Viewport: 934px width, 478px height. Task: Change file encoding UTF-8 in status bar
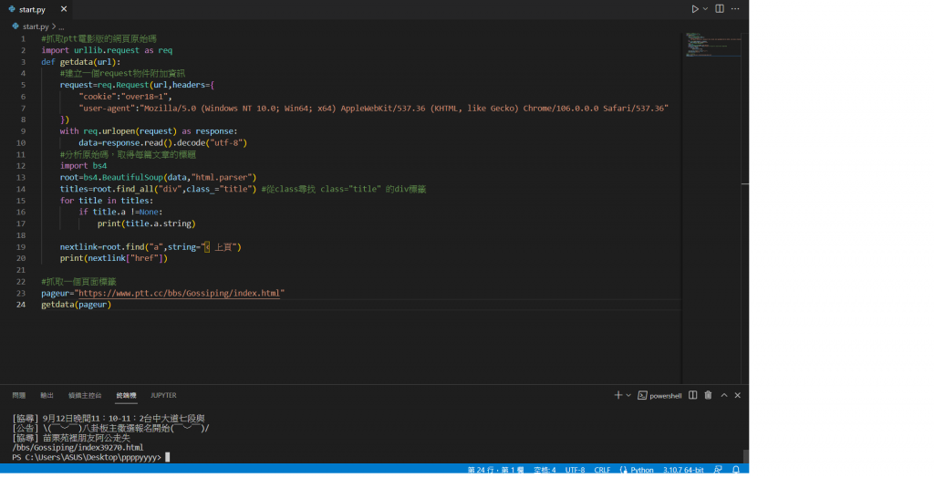coord(575,471)
